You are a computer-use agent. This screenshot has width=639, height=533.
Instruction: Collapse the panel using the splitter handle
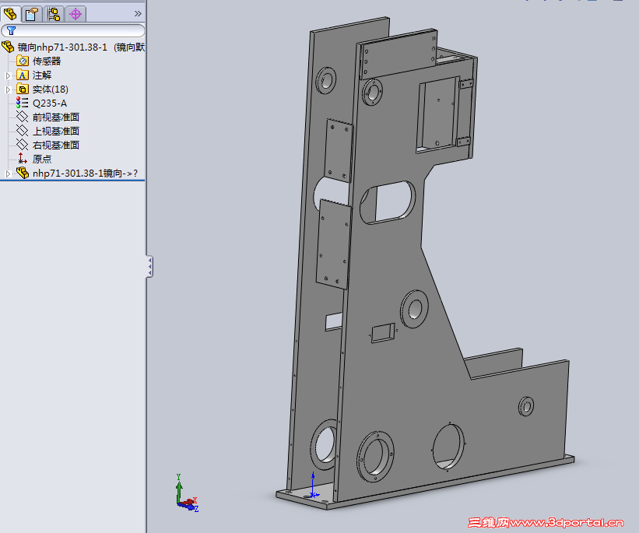(x=149, y=266)
